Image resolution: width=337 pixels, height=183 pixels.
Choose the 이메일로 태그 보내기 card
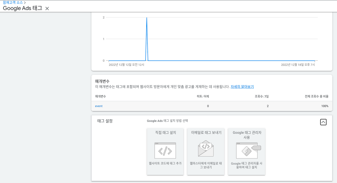click(x=206, y=152)
